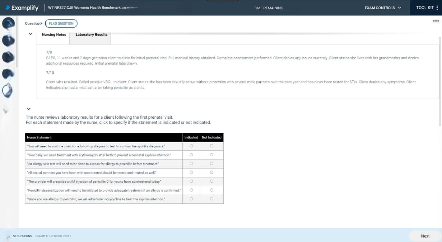Screen dimensions: 442x242
Task: Collapse the Nursing Notes exhibit section chevron
Action: click(30, 34)
